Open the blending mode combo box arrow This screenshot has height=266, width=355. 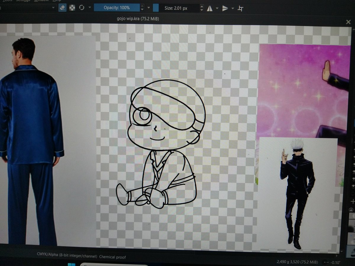coord(53,8)
